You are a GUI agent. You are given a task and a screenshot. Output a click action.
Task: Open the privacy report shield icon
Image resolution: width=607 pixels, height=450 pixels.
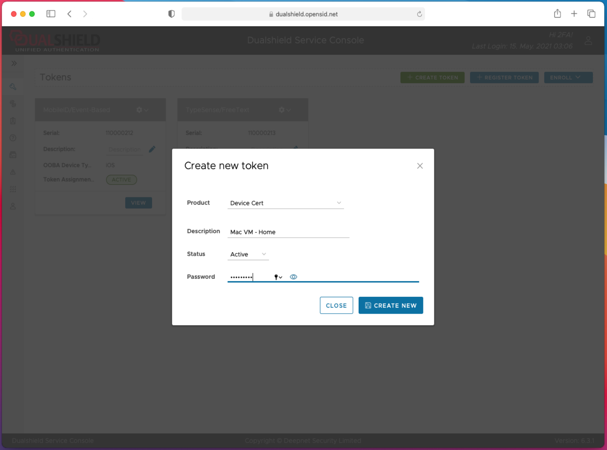171,14
